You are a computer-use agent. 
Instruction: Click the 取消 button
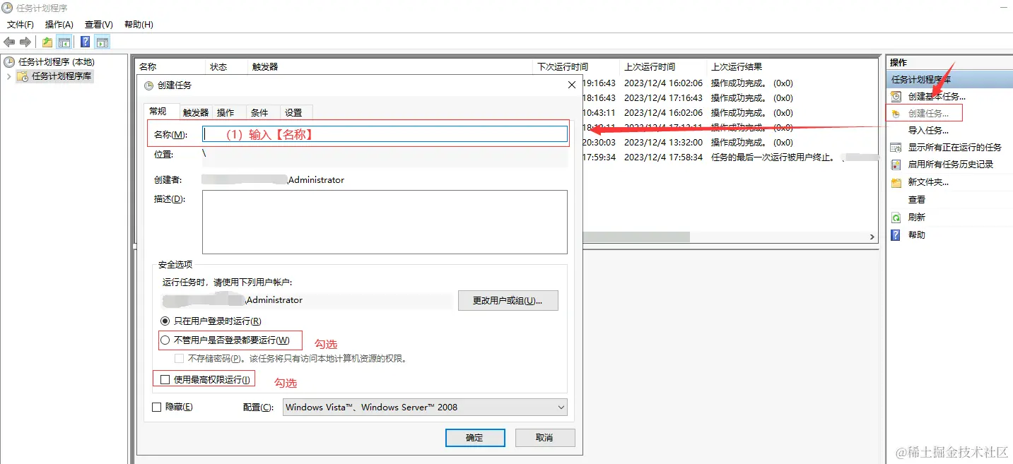coord(544,438)
